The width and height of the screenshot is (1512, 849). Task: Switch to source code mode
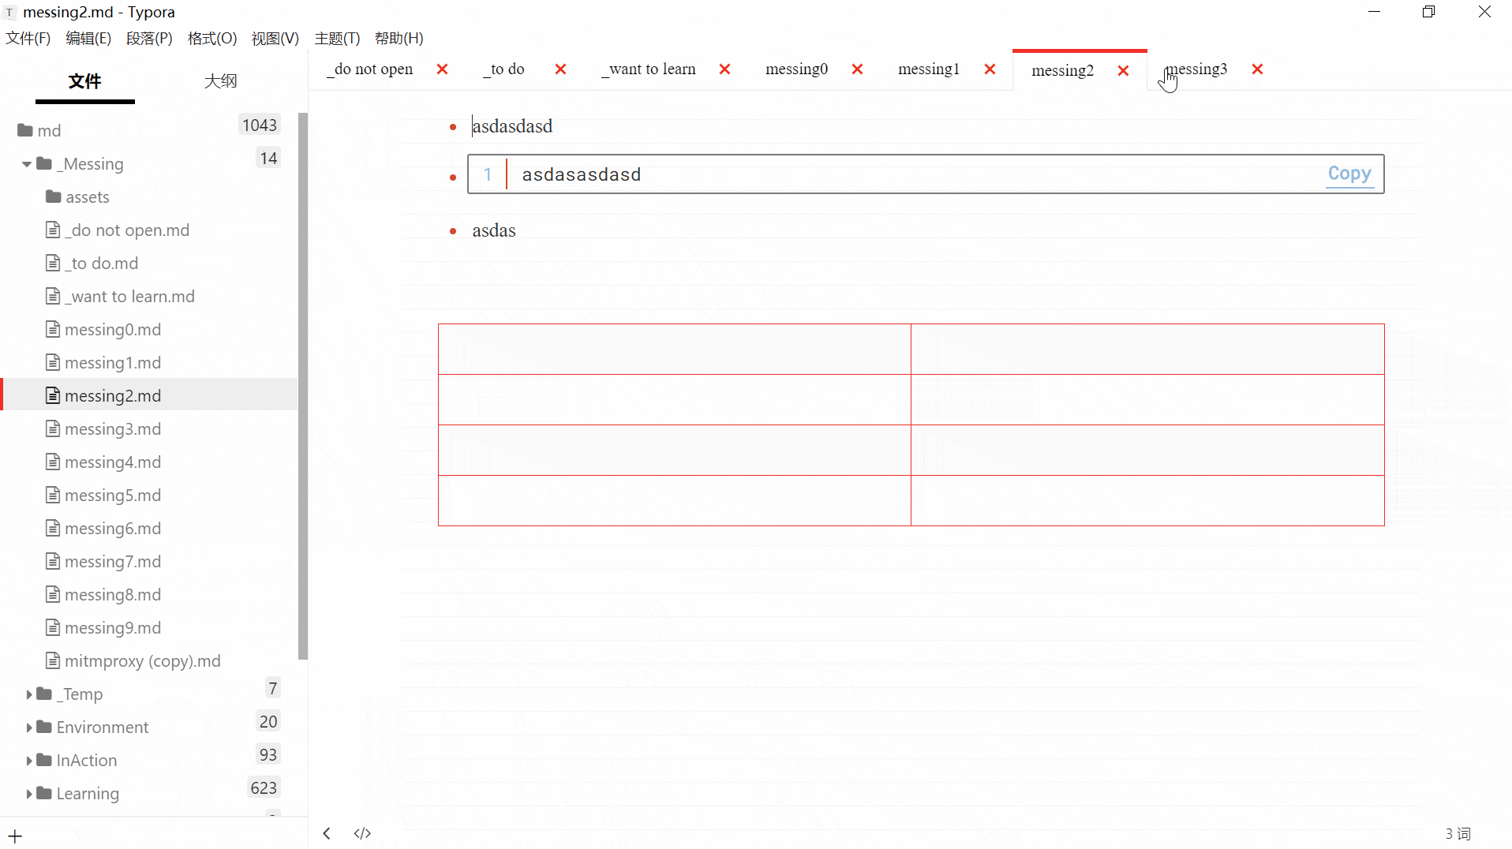click(362, 832)
